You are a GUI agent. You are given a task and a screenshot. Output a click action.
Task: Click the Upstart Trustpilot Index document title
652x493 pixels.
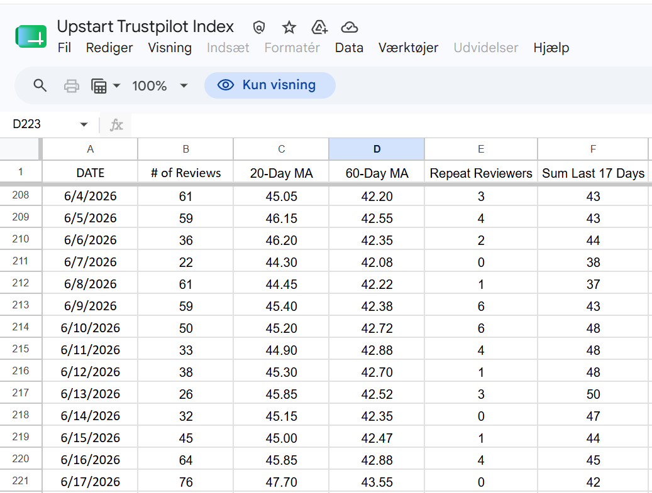point(145,26)
